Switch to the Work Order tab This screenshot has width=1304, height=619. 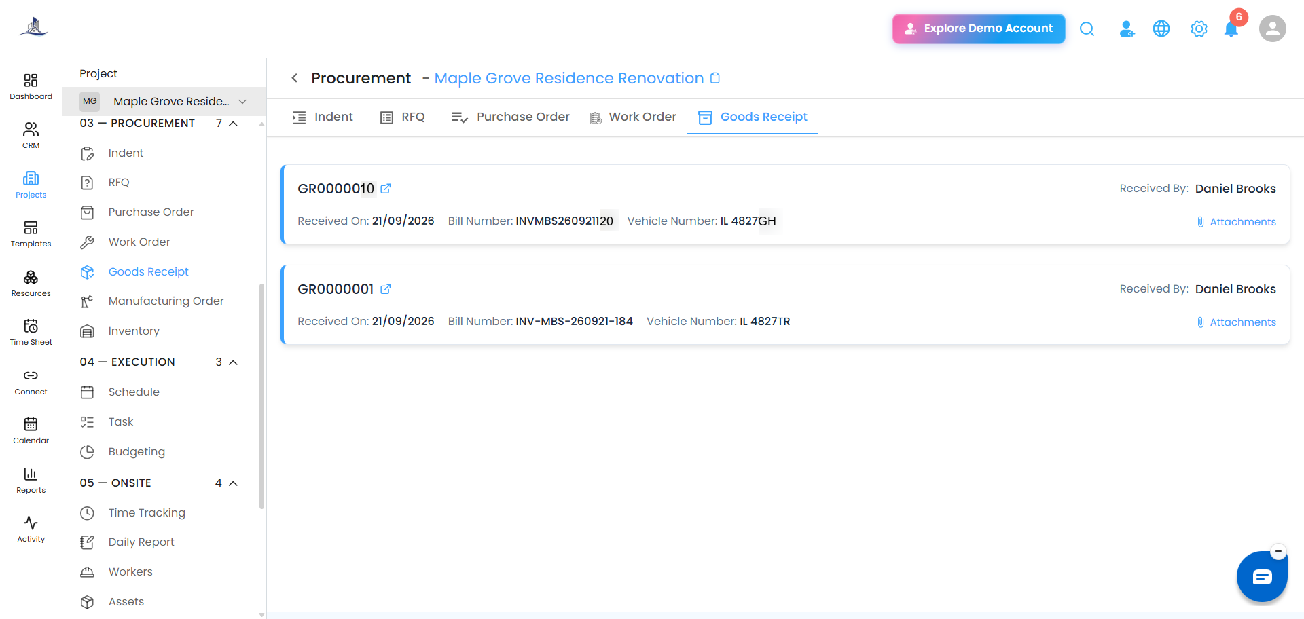[x=633, y=117]
